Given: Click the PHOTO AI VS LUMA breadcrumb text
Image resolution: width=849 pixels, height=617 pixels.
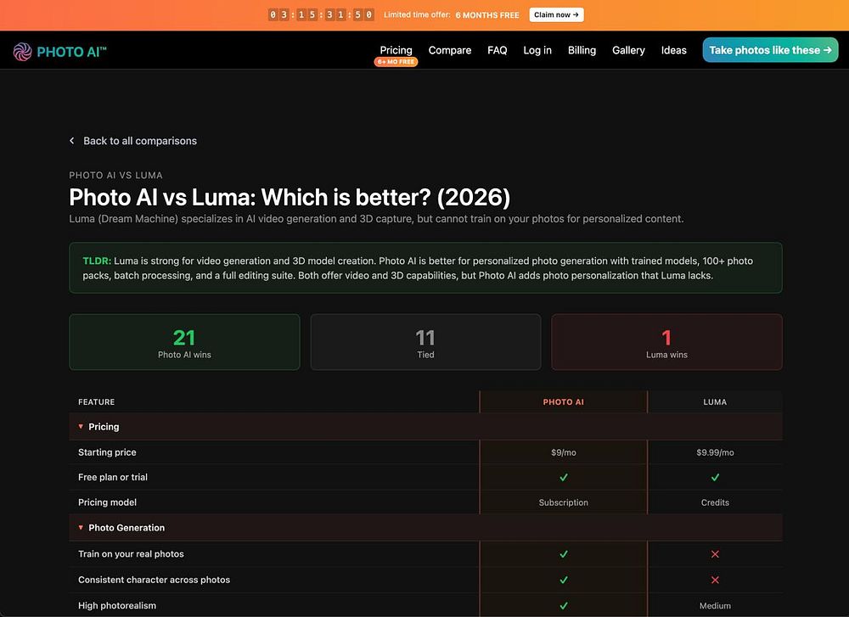Looking at the screenshot, I should coord(115,175).
